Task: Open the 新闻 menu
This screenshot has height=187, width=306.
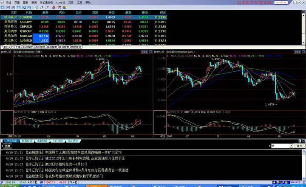Action: point(34,3)
